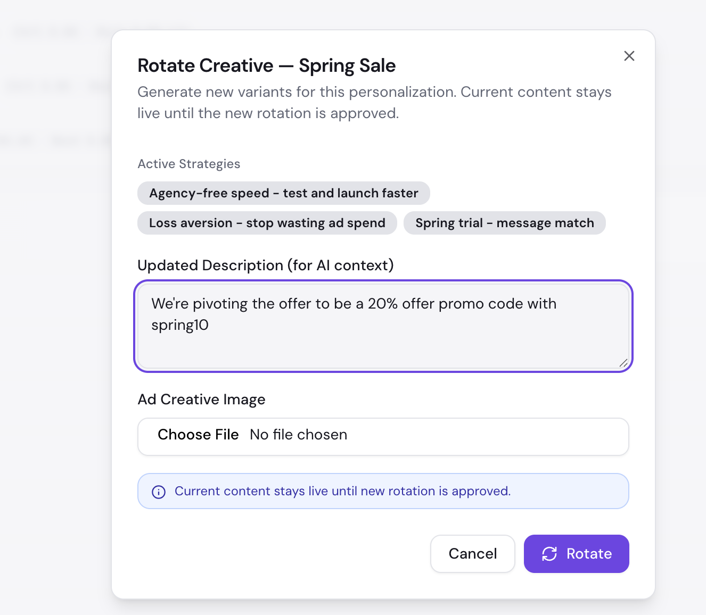Click the blurred backdrop left of the dialog

tap(53, 319)
